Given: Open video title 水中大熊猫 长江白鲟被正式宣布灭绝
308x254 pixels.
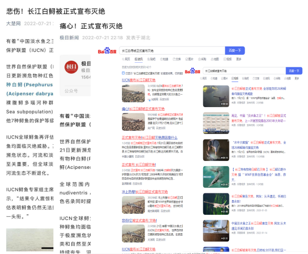Looking at the screenshot, I should (x=259, y=145).
